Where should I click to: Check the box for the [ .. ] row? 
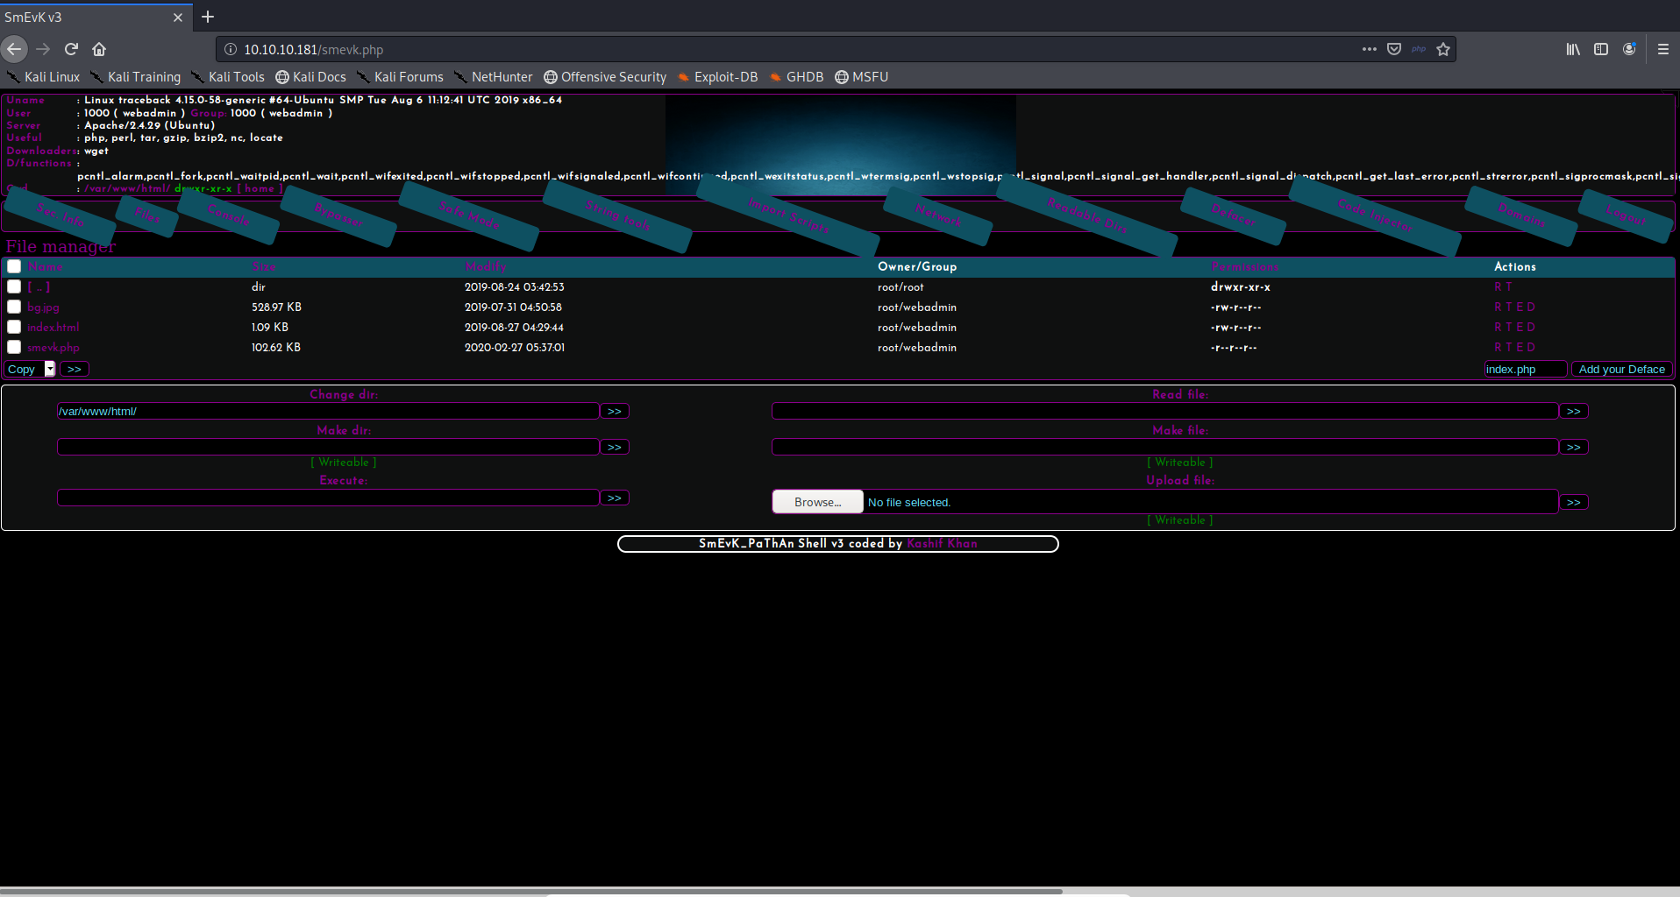click(14, 286)
